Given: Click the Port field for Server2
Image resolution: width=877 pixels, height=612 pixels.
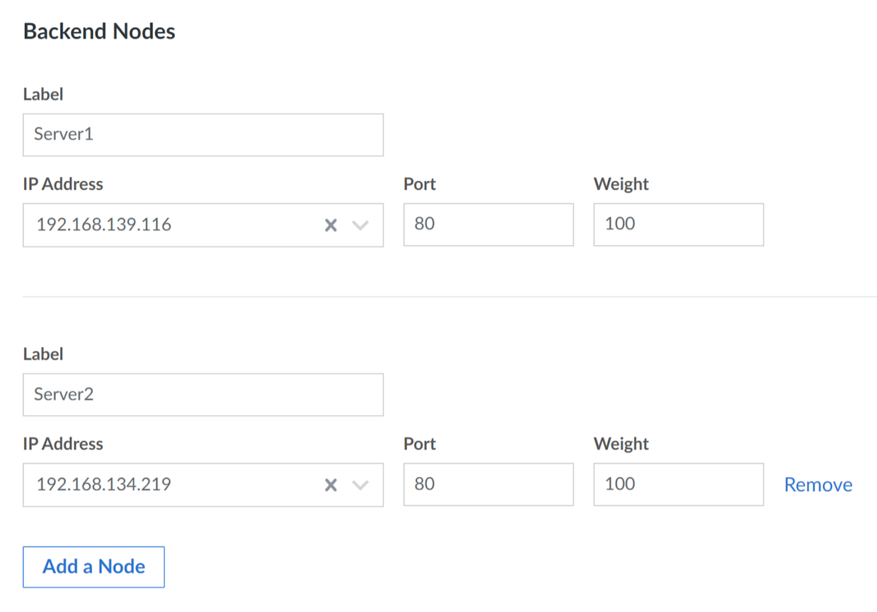Looking at the screenshot, I should click(x=488, y=484).
